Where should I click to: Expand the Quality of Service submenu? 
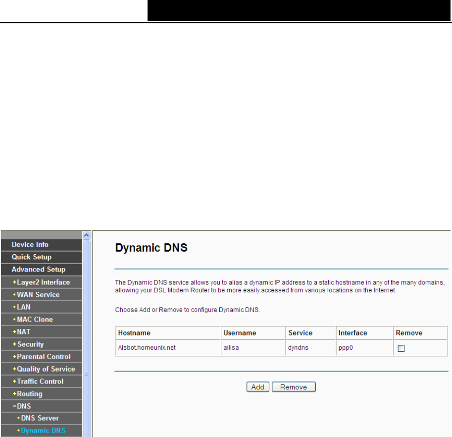(x=42, y=369)
